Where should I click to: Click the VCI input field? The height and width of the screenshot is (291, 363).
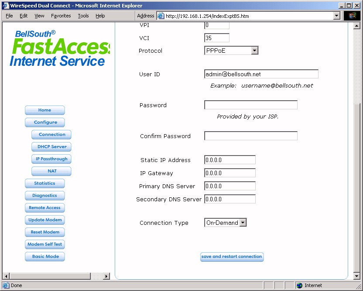pos(217,38)
